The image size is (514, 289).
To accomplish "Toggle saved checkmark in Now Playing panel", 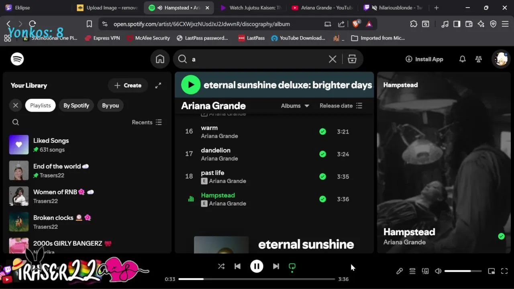I will pyautogui.click(x=501, y=236).
